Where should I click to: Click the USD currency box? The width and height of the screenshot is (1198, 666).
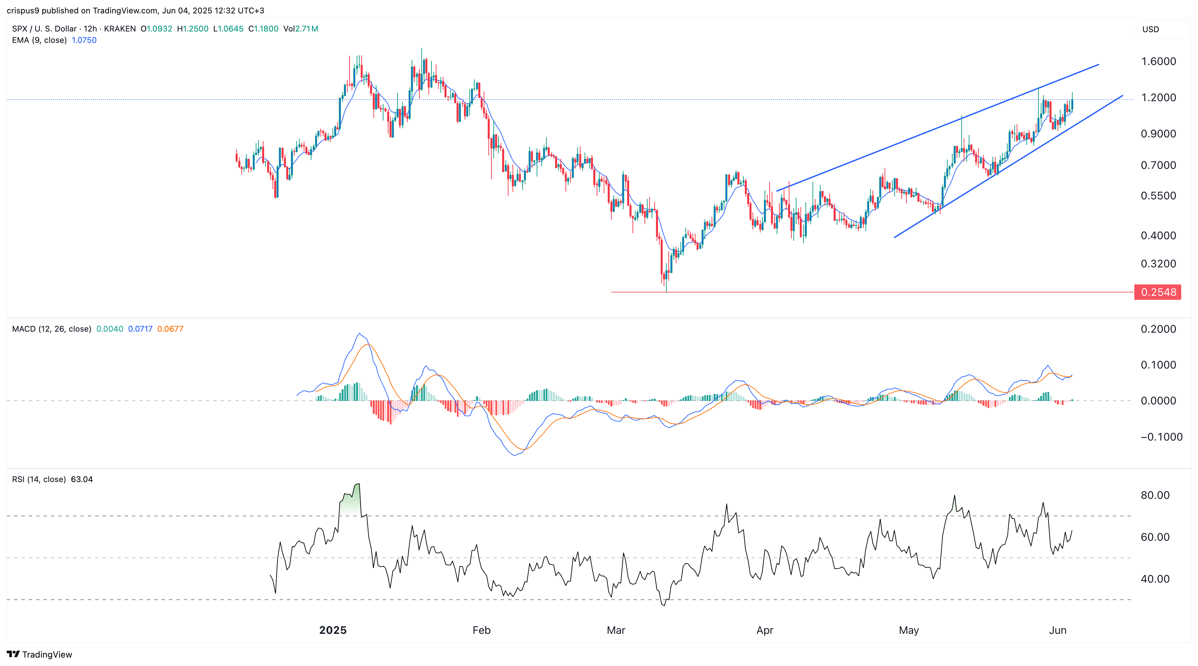tap(1161, 29)
